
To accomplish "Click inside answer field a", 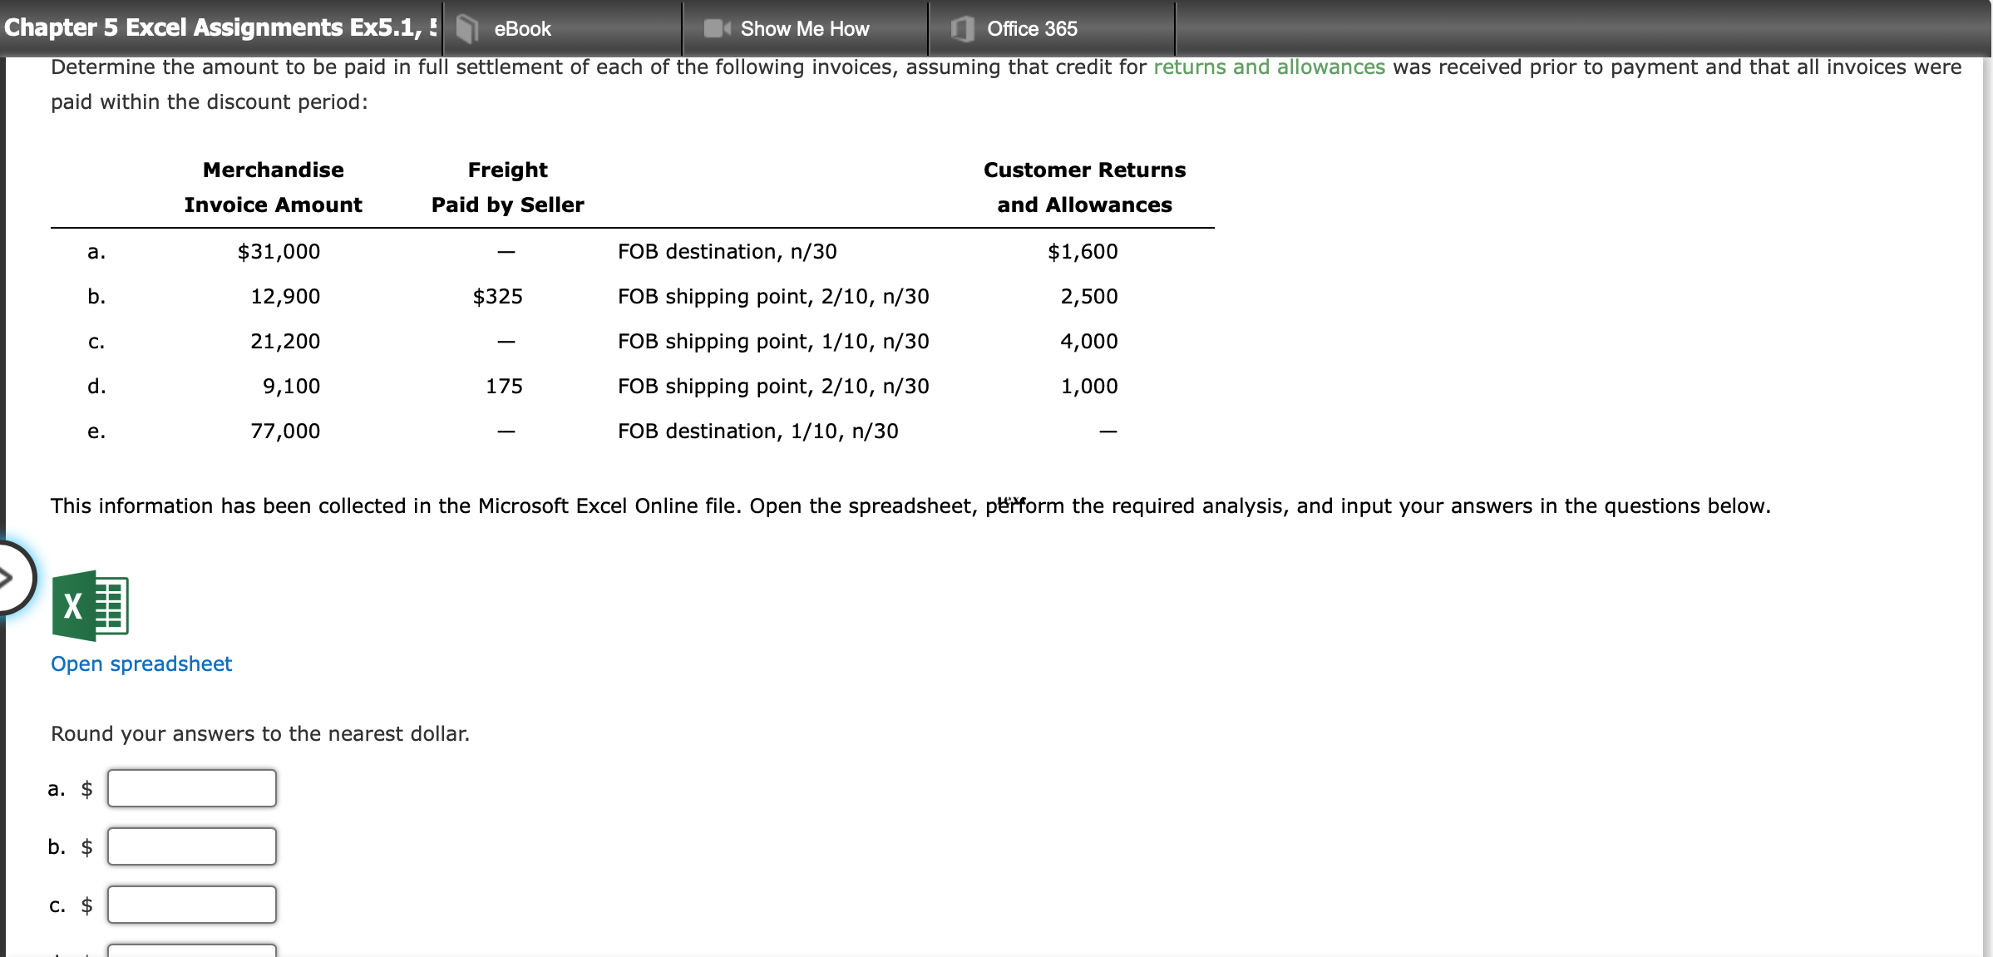I will [191, 788].
